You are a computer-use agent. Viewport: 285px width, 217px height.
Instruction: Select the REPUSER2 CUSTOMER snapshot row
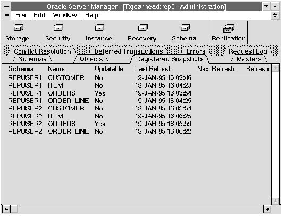pyautogui.click(x=100, y=108)
